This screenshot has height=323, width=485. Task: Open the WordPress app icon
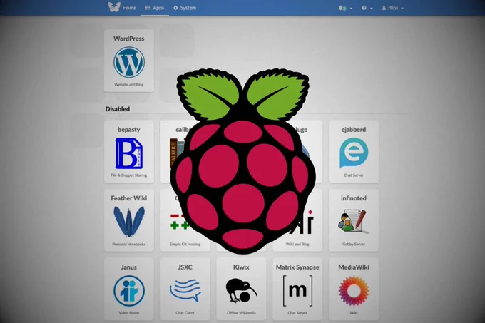click(x=128, y=62)
